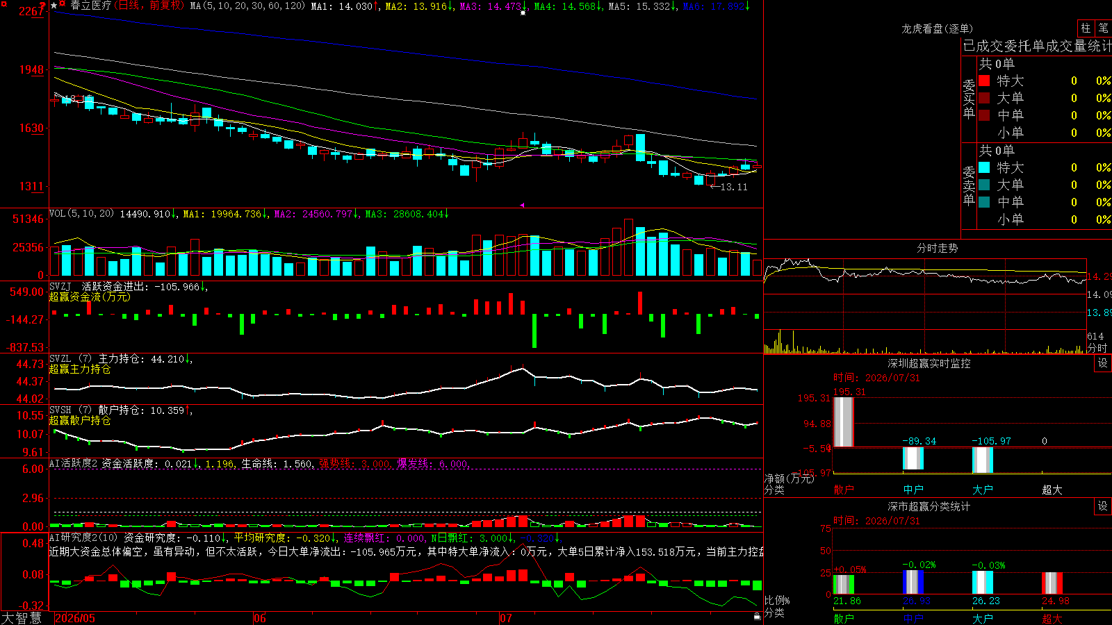Click the 大户 bar valued 26.23
The width and height of the screenshot is (1112, 625).
point(983,583)
